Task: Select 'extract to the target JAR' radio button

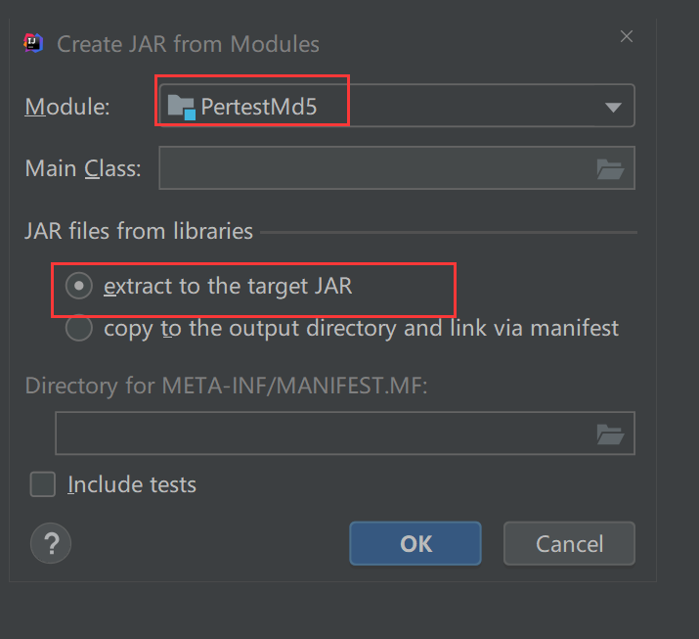Action: (x=78, y=287)
